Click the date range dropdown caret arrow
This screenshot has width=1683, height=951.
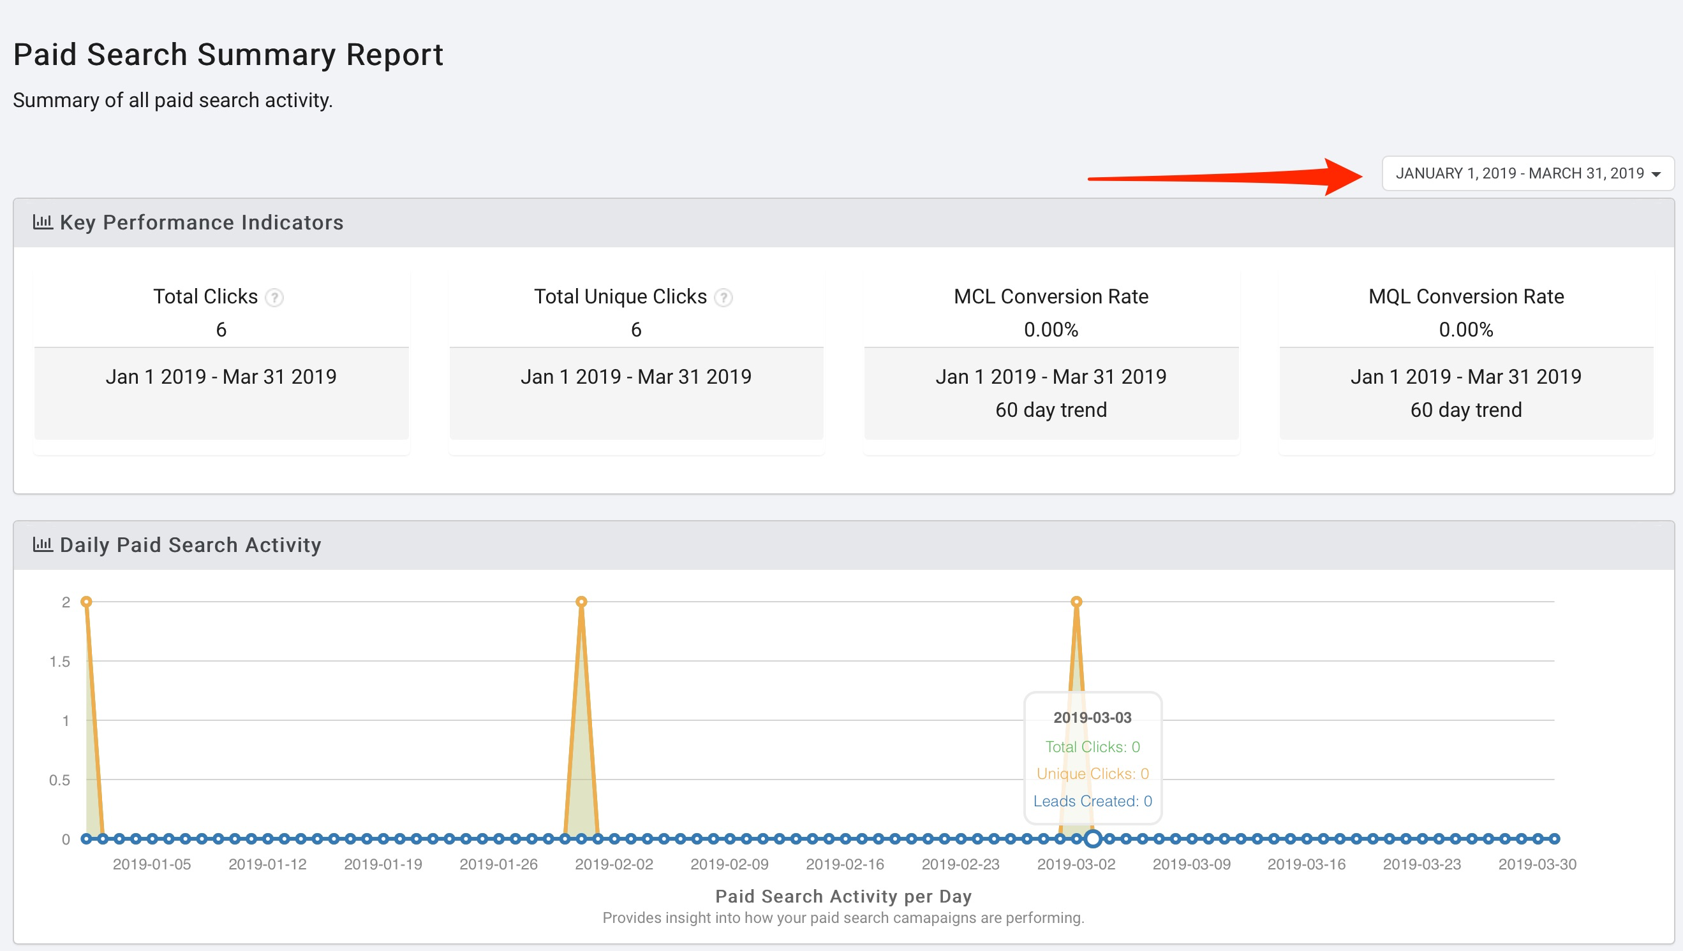click(1656, 175)
